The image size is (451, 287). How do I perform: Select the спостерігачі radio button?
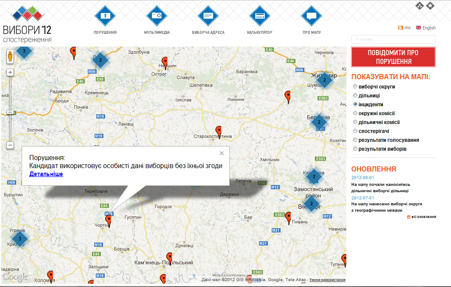[x=355, y=131]
